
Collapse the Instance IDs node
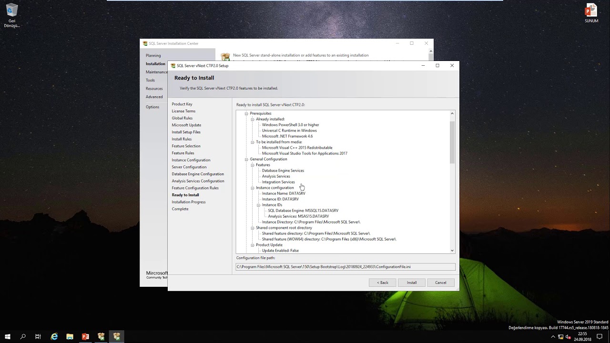pyautogui.click(x=258, y=205)
